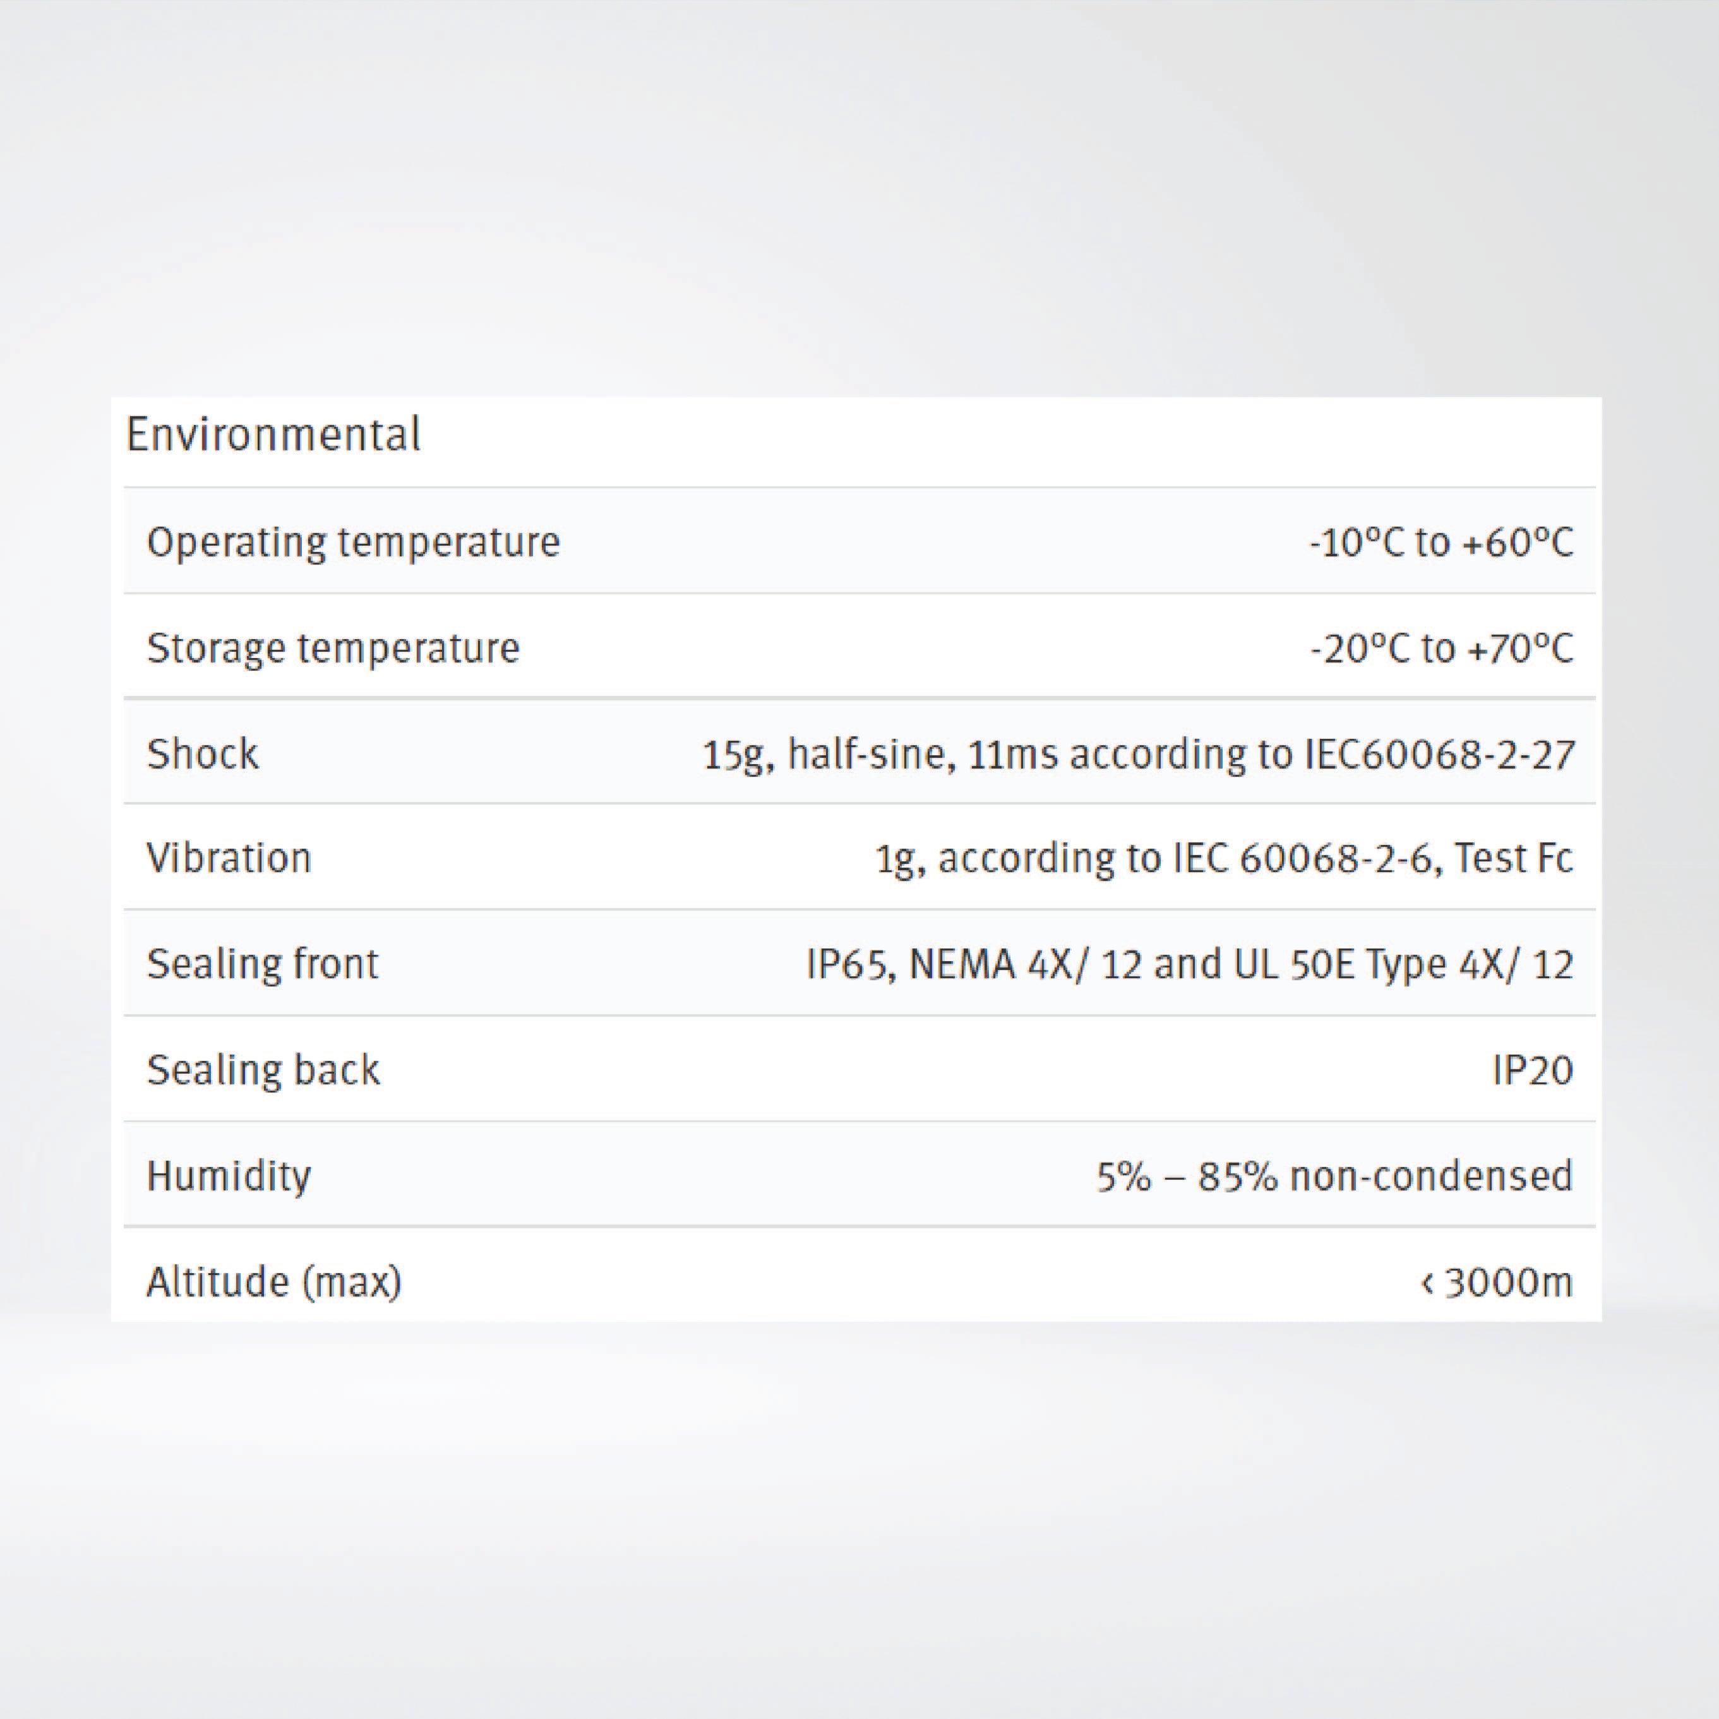This screenshot has width=1719, height=1719.
Task: Select the 15g half-sine shock specification text
Action: (x=1137, y=753)
